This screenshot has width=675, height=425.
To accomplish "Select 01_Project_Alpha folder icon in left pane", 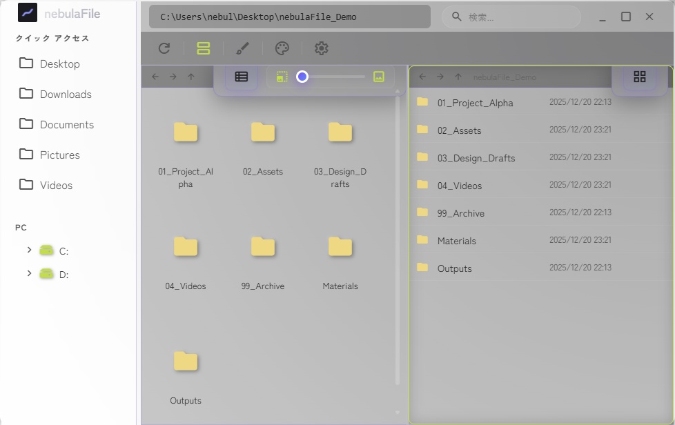I will pos(186,132).
